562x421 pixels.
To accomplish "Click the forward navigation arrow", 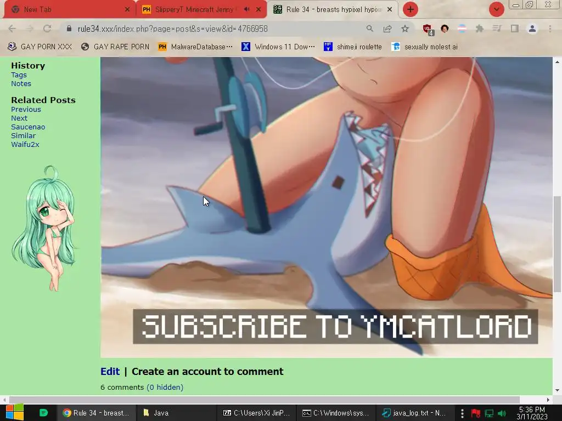I will click(x=30, y=29).
